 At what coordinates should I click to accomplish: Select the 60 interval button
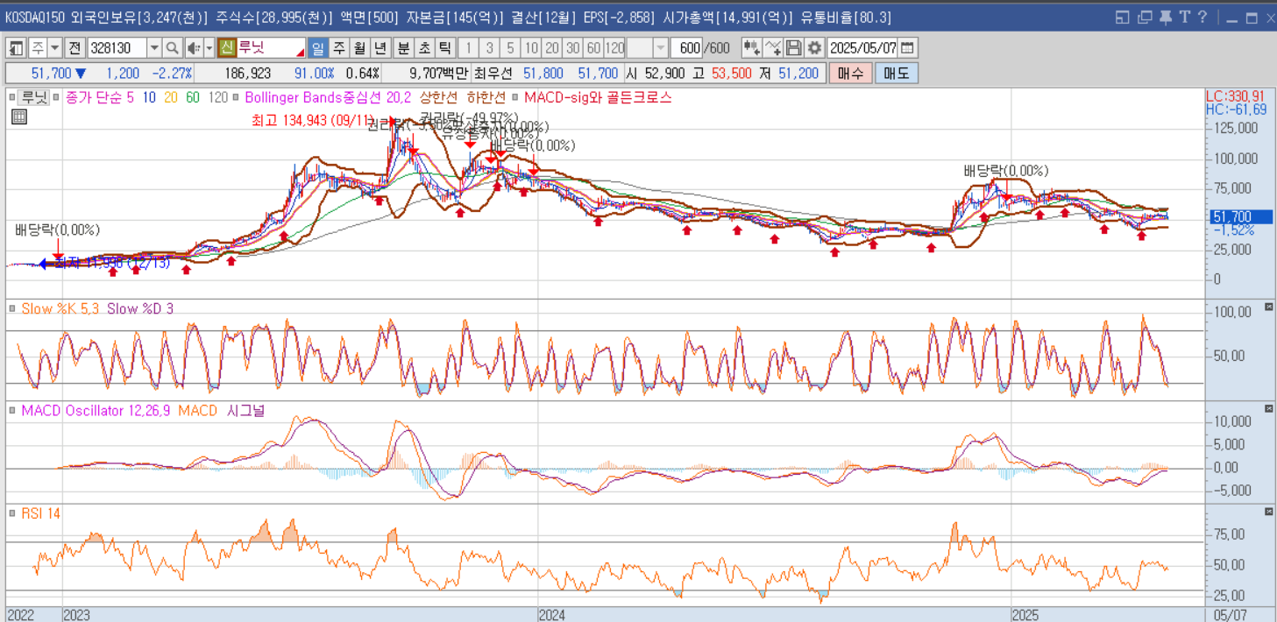[x=592, y=48]
